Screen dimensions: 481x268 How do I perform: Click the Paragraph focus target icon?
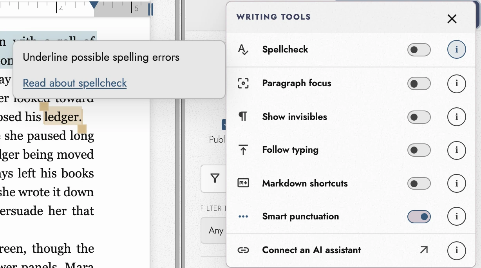(x=243, y=83)
